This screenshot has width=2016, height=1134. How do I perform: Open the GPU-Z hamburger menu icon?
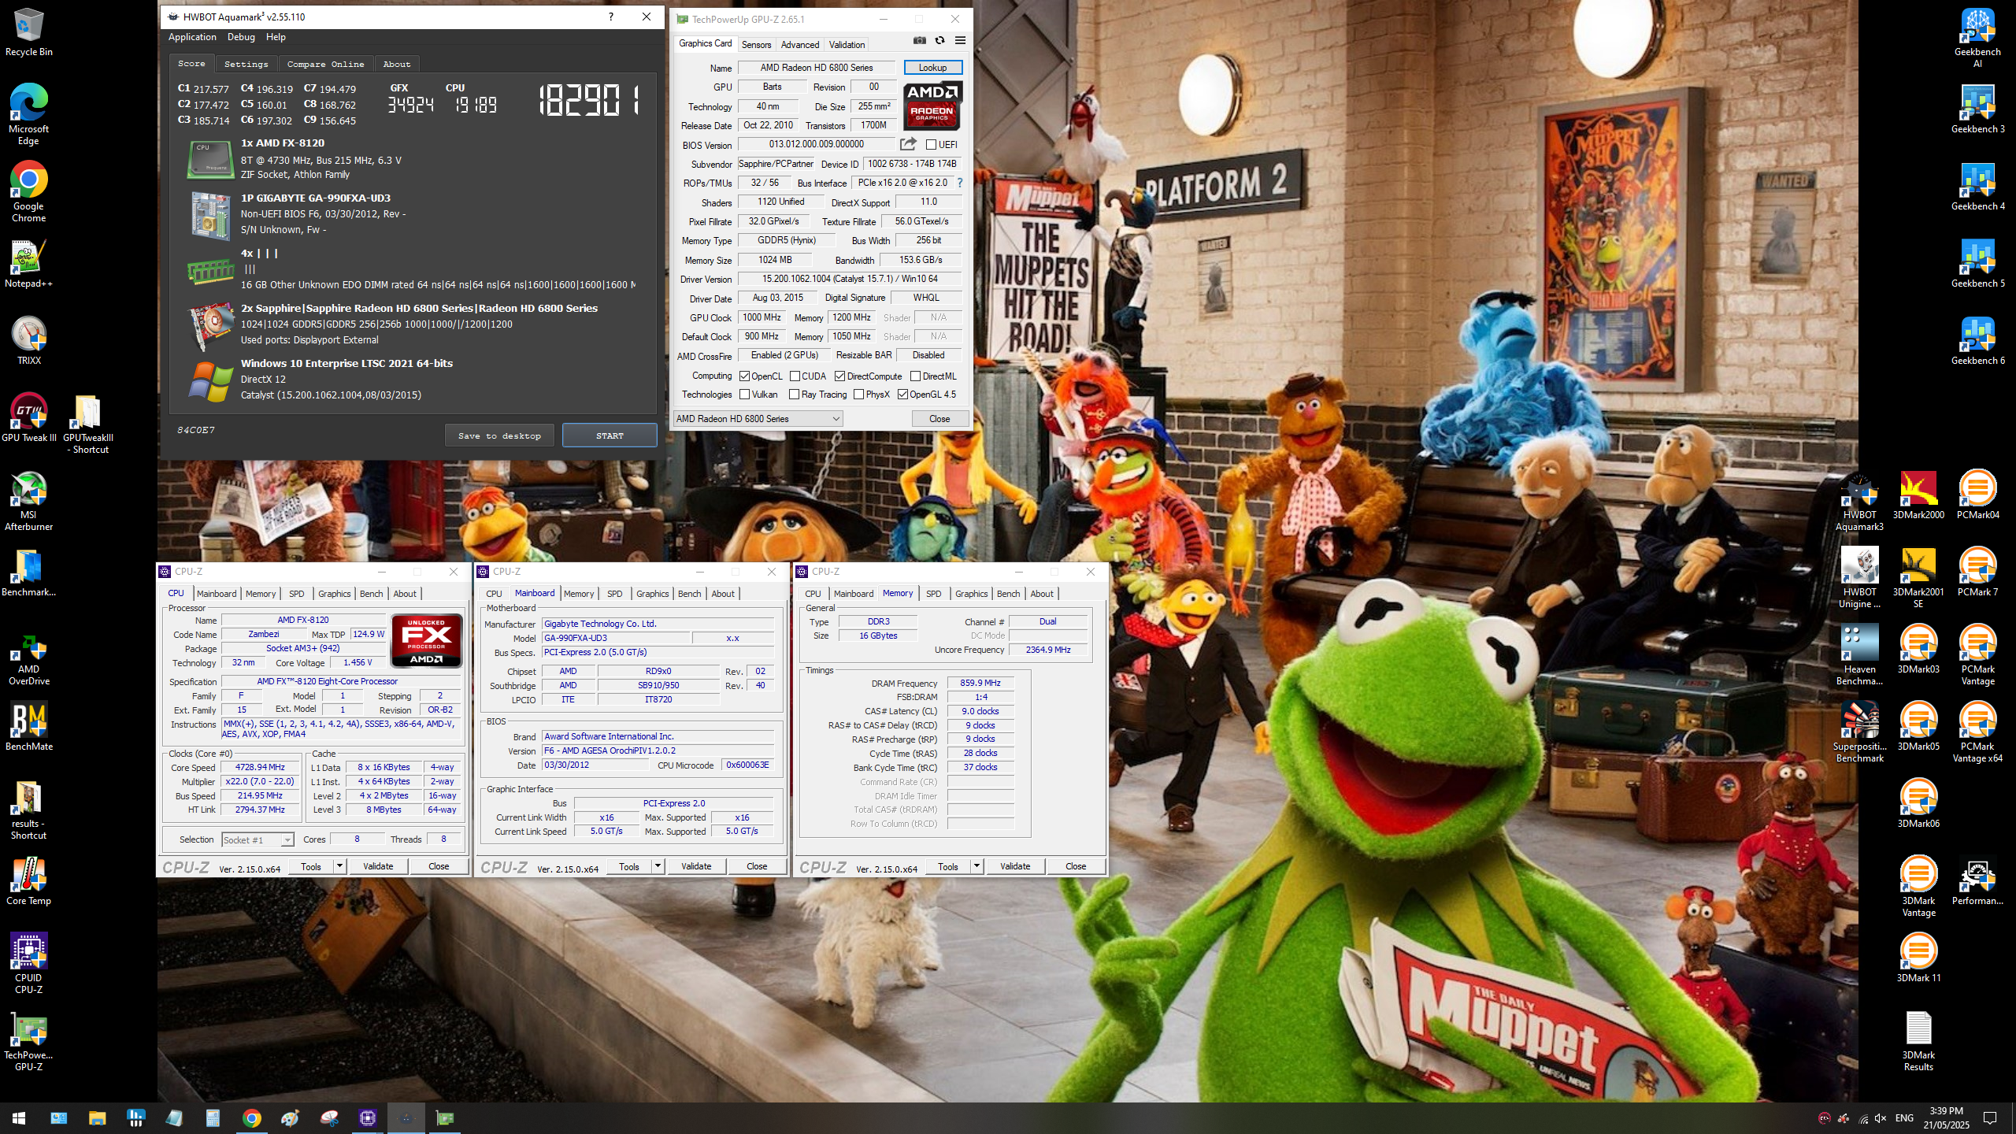pyautogui.click(x=960, y=40)
